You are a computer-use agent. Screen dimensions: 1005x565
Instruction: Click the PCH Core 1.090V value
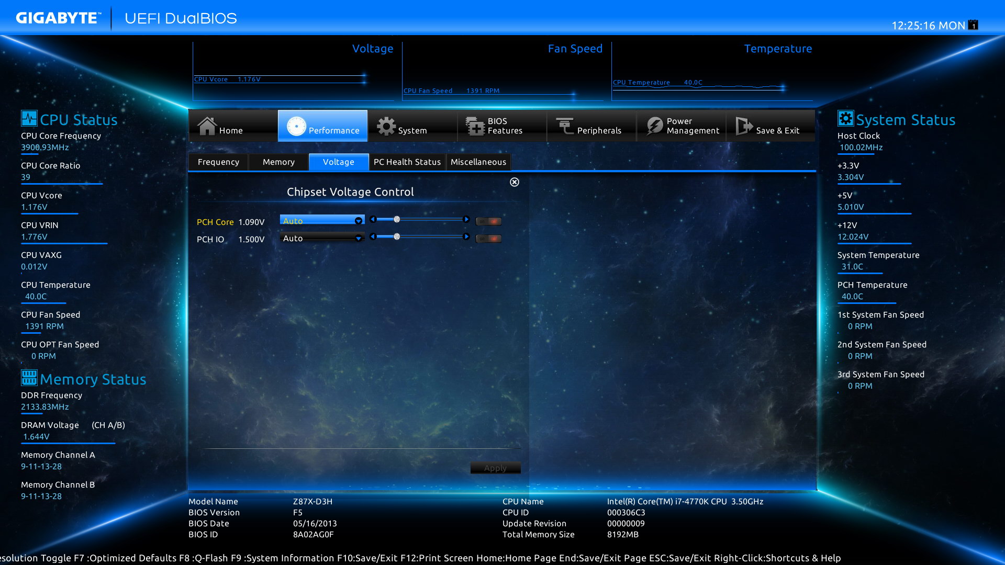point(251,222)
